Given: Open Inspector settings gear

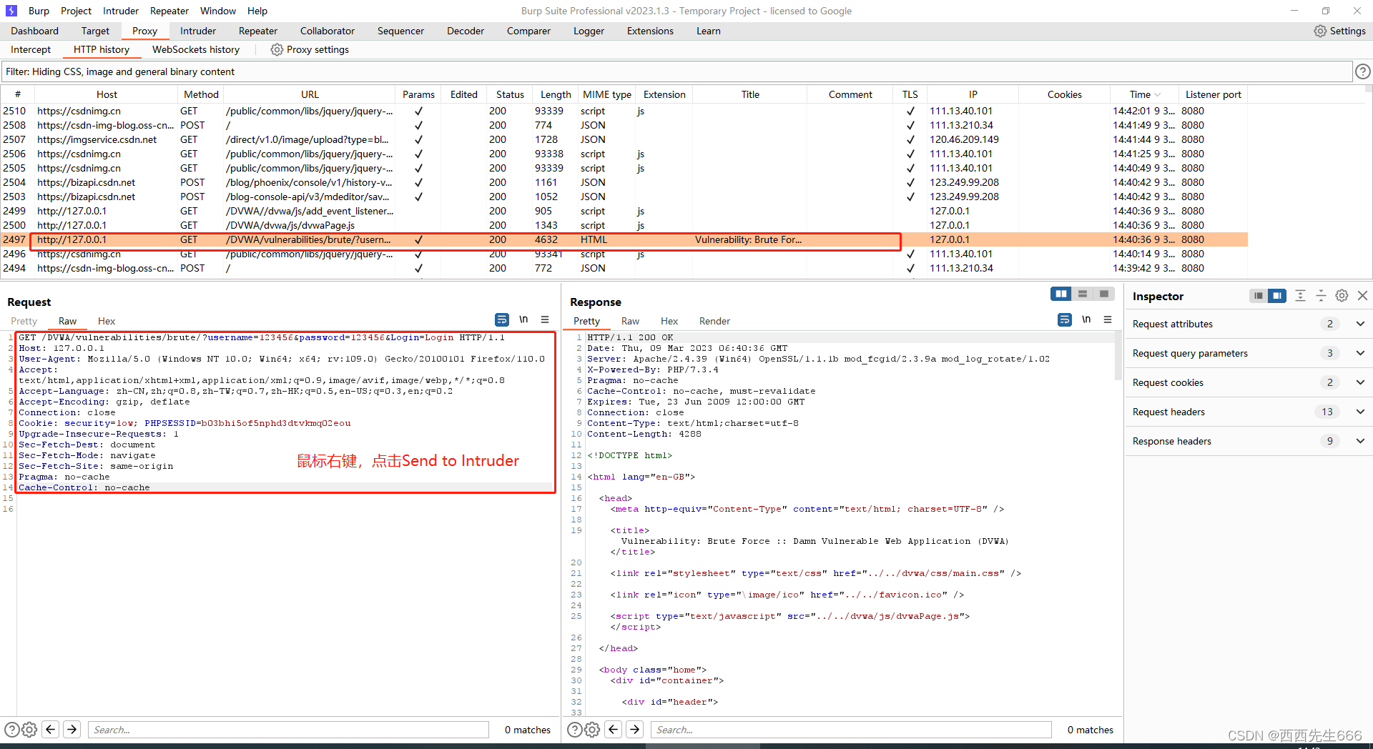Looking at the screenshot, I should 1342,296.
